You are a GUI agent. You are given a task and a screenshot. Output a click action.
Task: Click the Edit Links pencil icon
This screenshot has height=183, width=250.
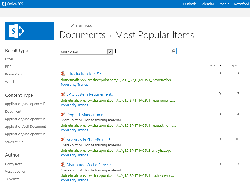coord(72,26)
